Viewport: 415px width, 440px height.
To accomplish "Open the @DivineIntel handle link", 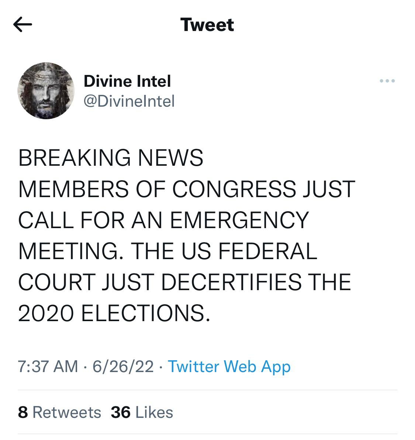I will pos(129,101).
